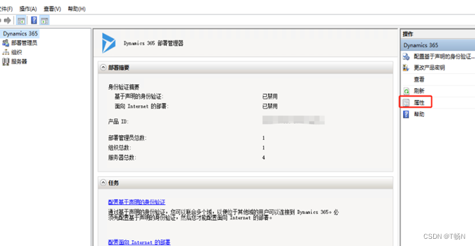The width and height of the screenshot is (475, 246).
Task: Toggle the show/hide action pane toolbar icon
Action: [x=44, y=21]
